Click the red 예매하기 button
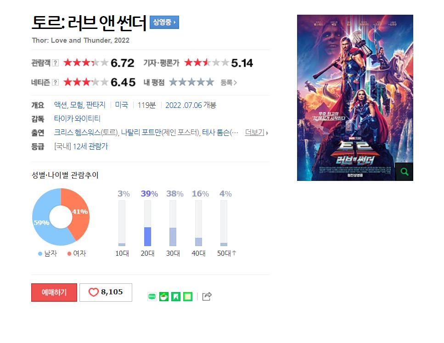This screenshot has width=444, height=343. pyautogui.click(x=54, y=292)
